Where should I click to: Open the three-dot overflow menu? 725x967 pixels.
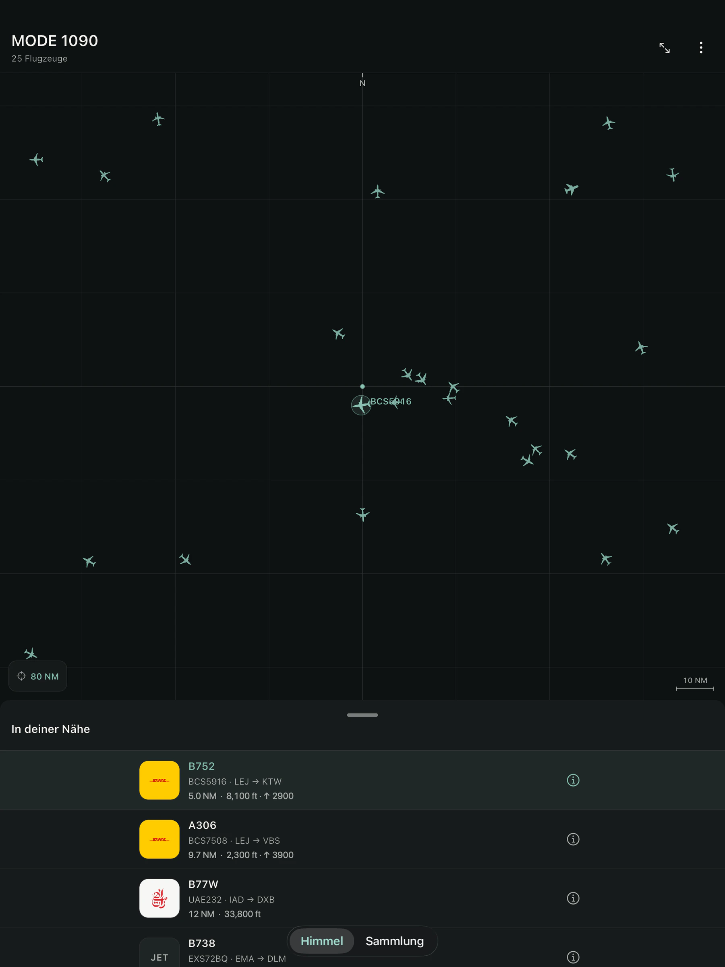pos(701,48)
